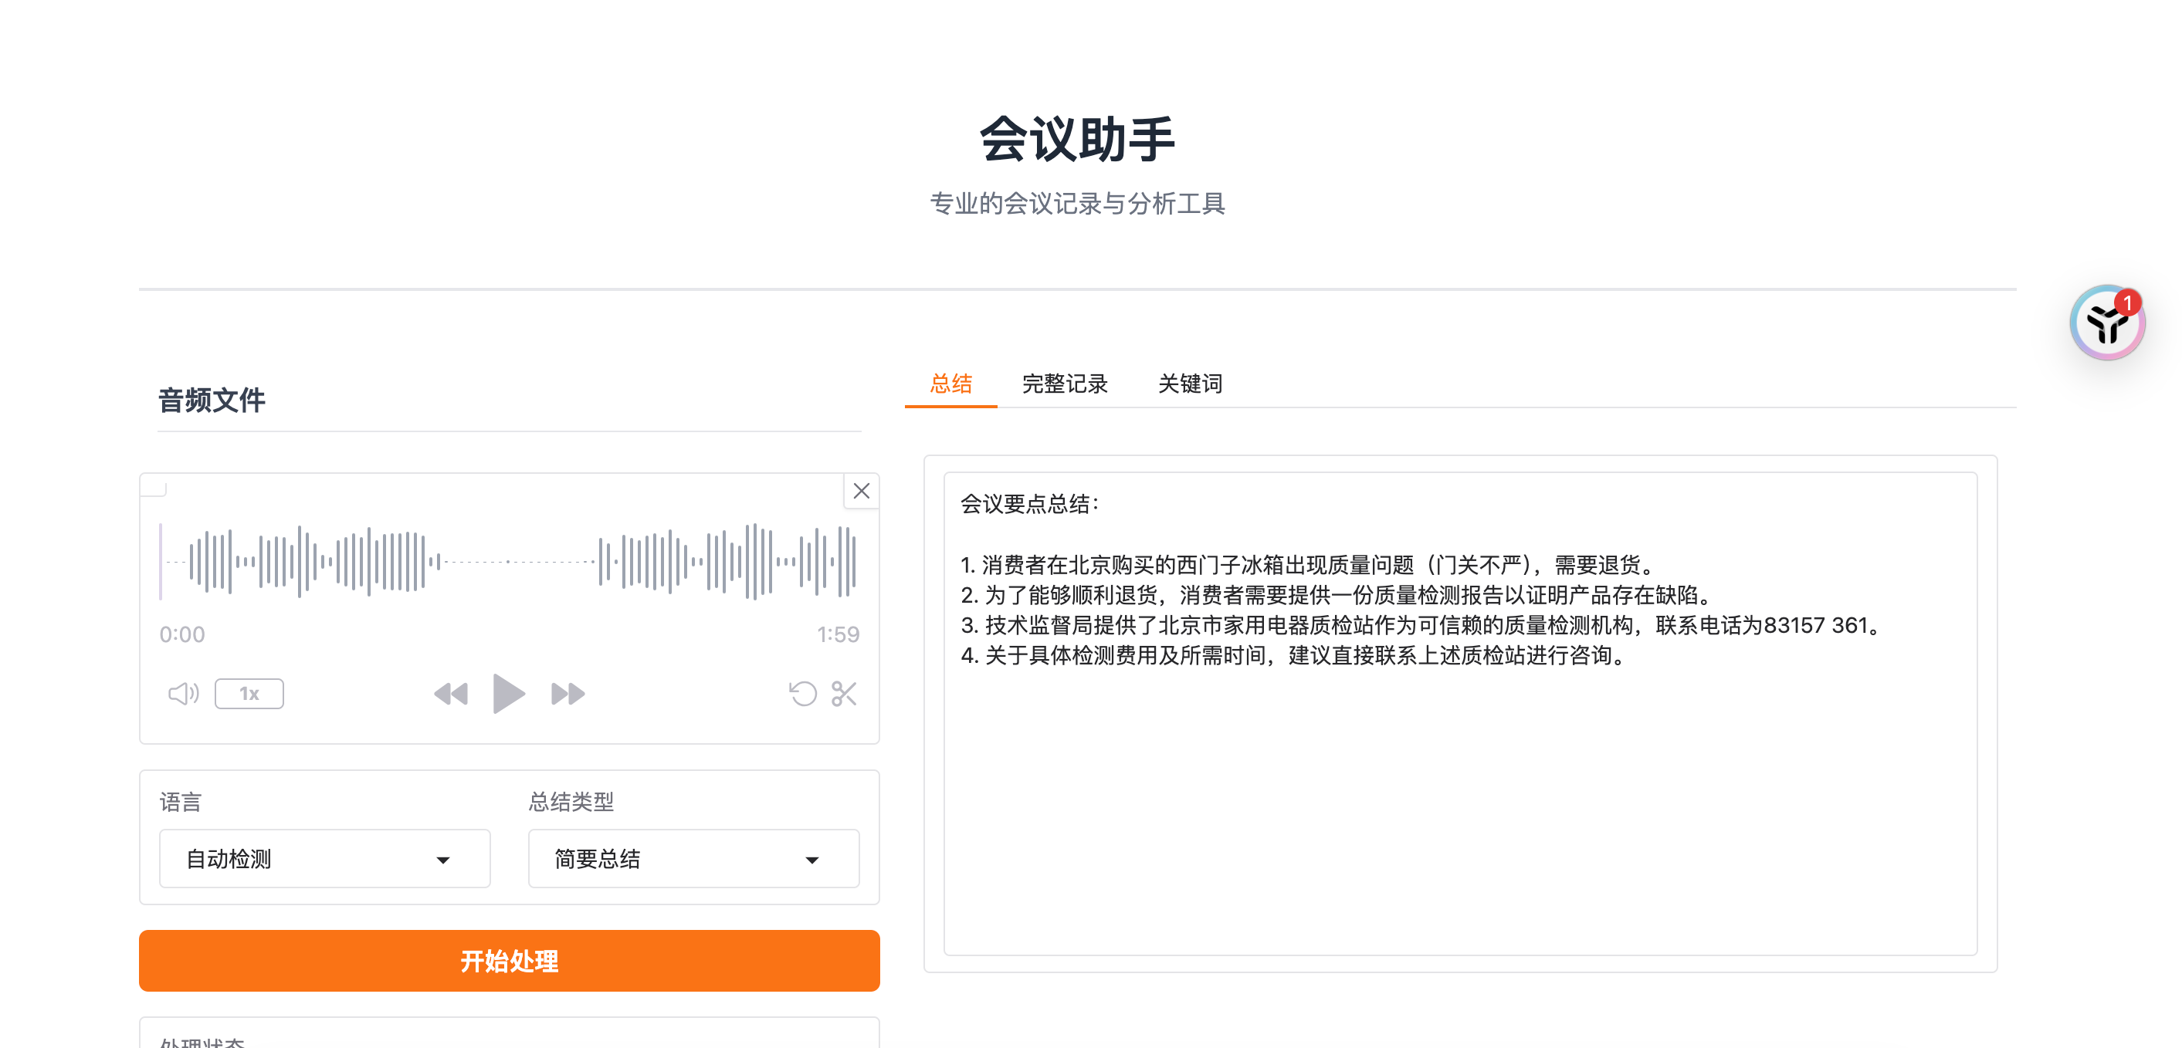Click the restart icon to replay audio

pos(801,693)
